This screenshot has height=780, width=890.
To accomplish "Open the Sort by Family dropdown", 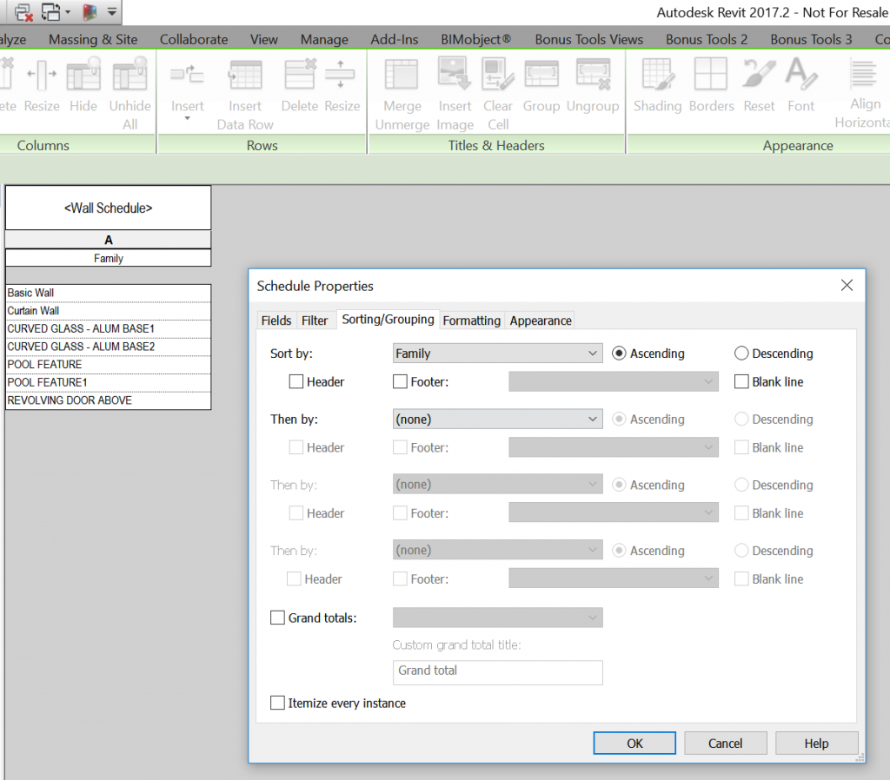I will coord(496,353).
